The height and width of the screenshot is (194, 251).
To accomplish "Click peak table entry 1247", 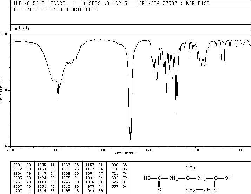I will 66,182.
